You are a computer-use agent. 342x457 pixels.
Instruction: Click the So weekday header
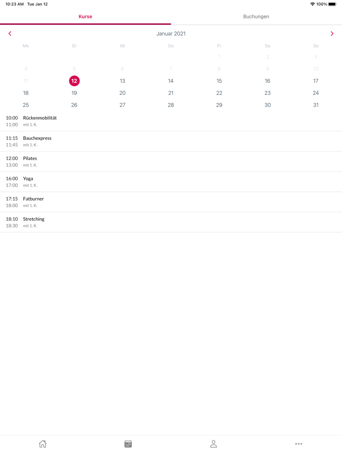click(x=316, y=46)
